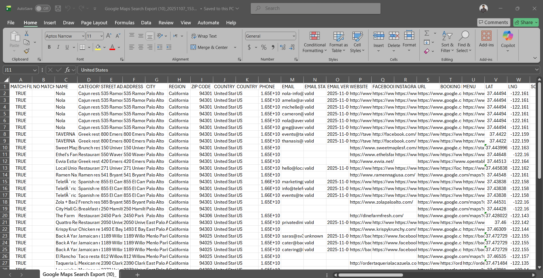This screenshot has height=278, width=543.
Task: Toggle Bold formatting
Action: click(49, 47)
